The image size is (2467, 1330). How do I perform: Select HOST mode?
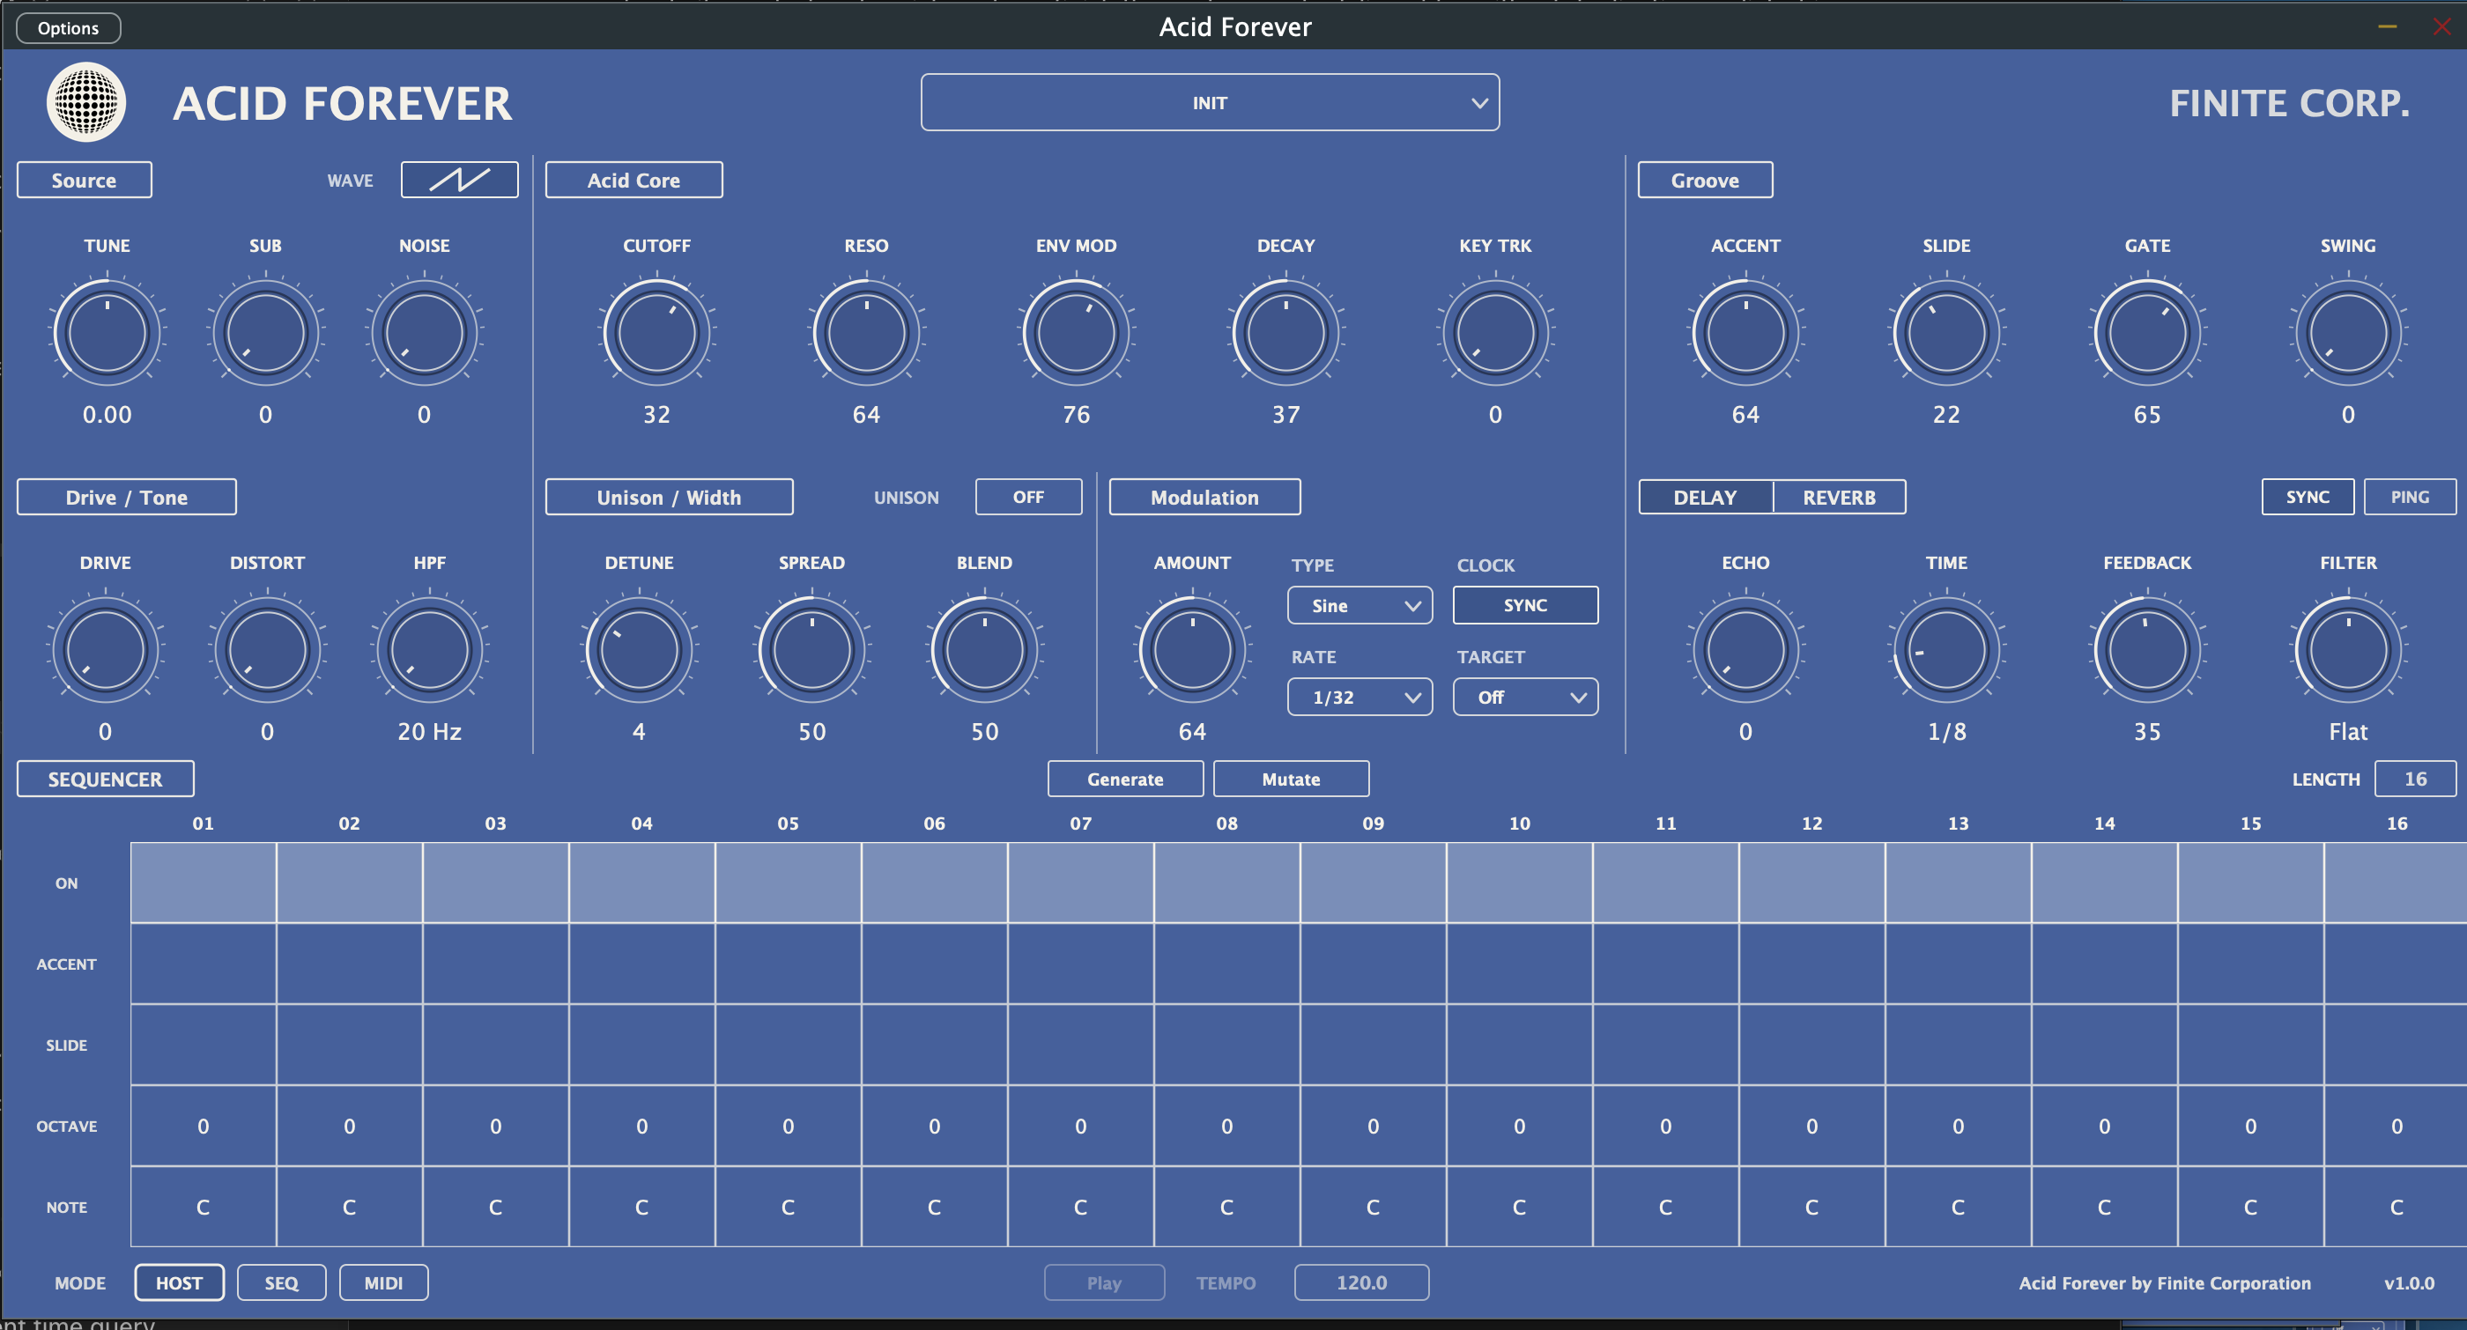click(x=179, y=1282)
